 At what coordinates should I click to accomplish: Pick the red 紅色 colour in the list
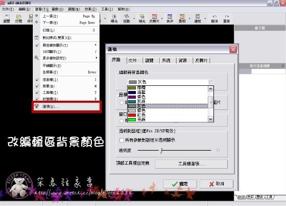pos(168,115)
